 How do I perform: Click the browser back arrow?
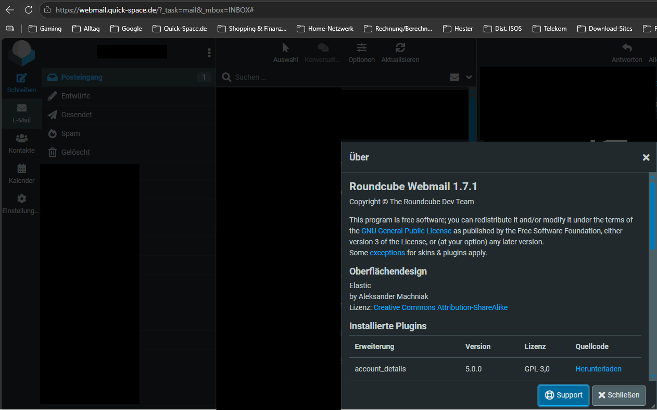point(10,10)
